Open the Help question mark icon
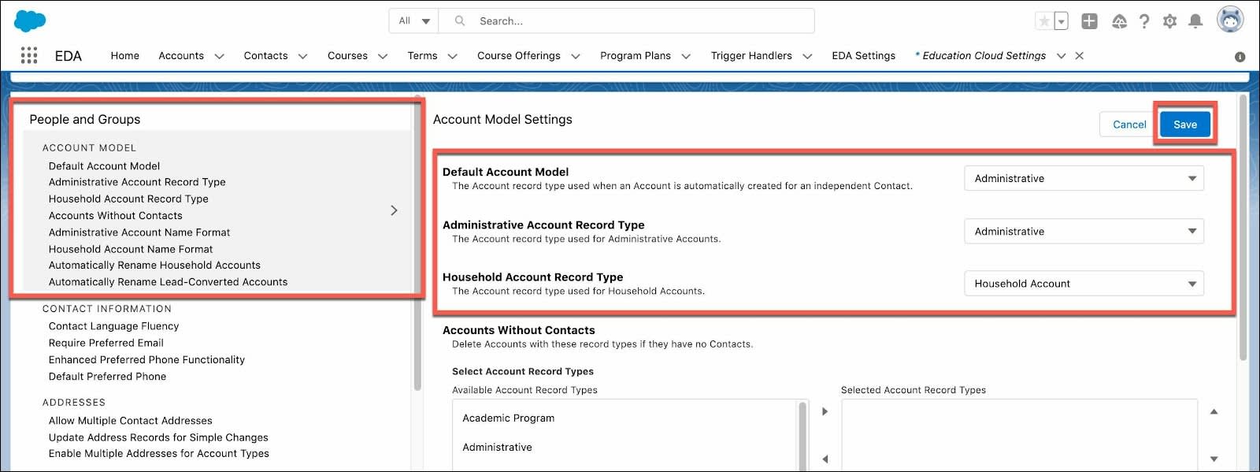 pyautogui.click(x=1144, y=21)
